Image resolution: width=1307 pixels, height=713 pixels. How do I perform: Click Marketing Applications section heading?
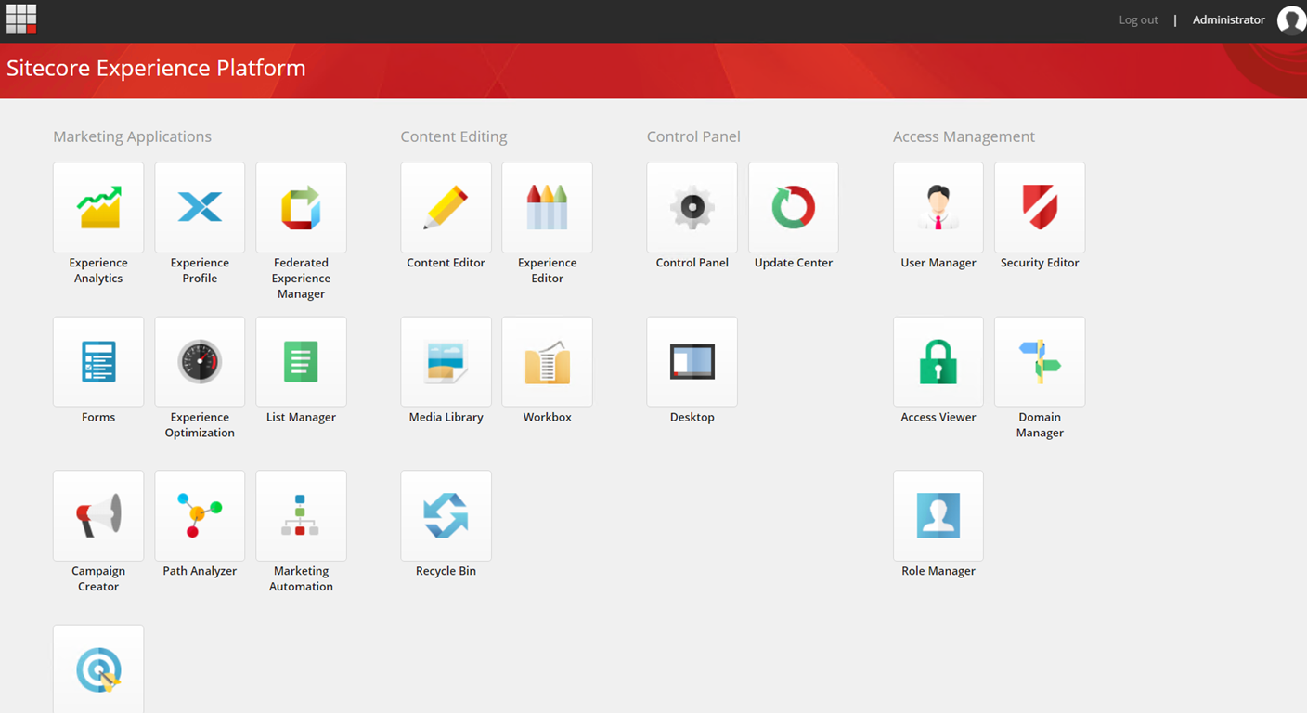click(132, 136)
